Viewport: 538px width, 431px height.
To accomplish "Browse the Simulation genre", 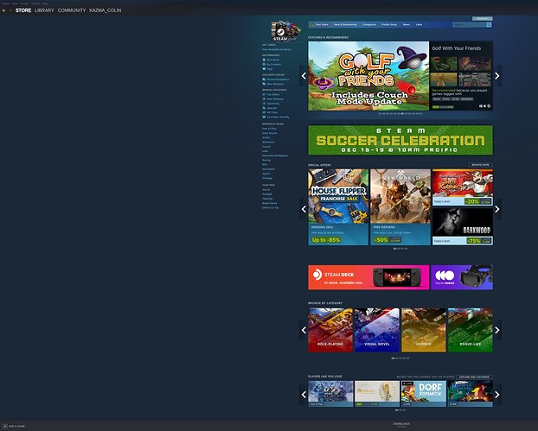I will pyautogui.click(x=268, y=169).
